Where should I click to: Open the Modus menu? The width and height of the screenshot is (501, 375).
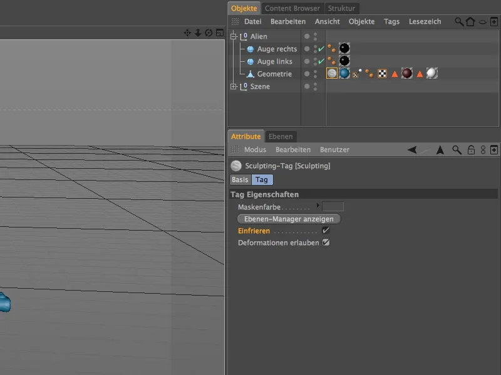click(x=255, y=149)
